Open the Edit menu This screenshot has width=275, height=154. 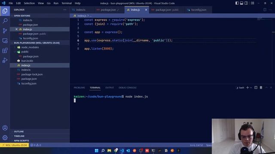coord(18,3)
